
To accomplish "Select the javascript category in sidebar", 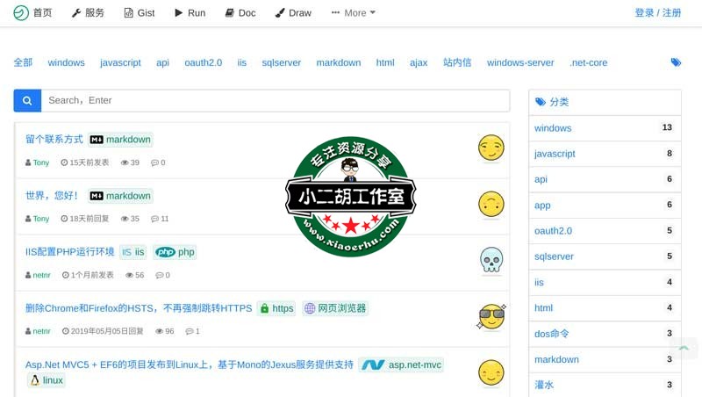I will coord(555,154).
